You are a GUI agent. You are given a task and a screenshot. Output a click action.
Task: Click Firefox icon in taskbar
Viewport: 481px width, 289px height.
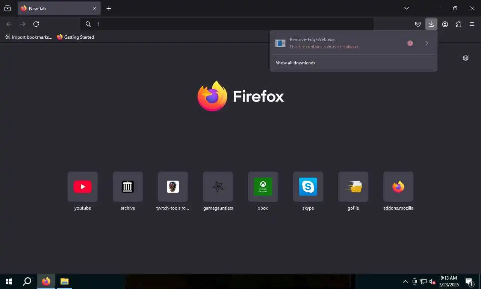coord(46,281)
